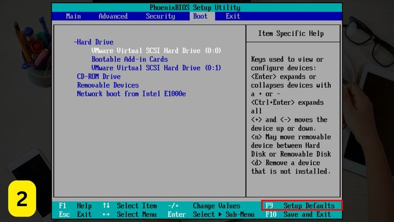Select VMware Virtual SCSI Hard Drive (0:1)
394x222 pixels.
[x=156, y=68]
